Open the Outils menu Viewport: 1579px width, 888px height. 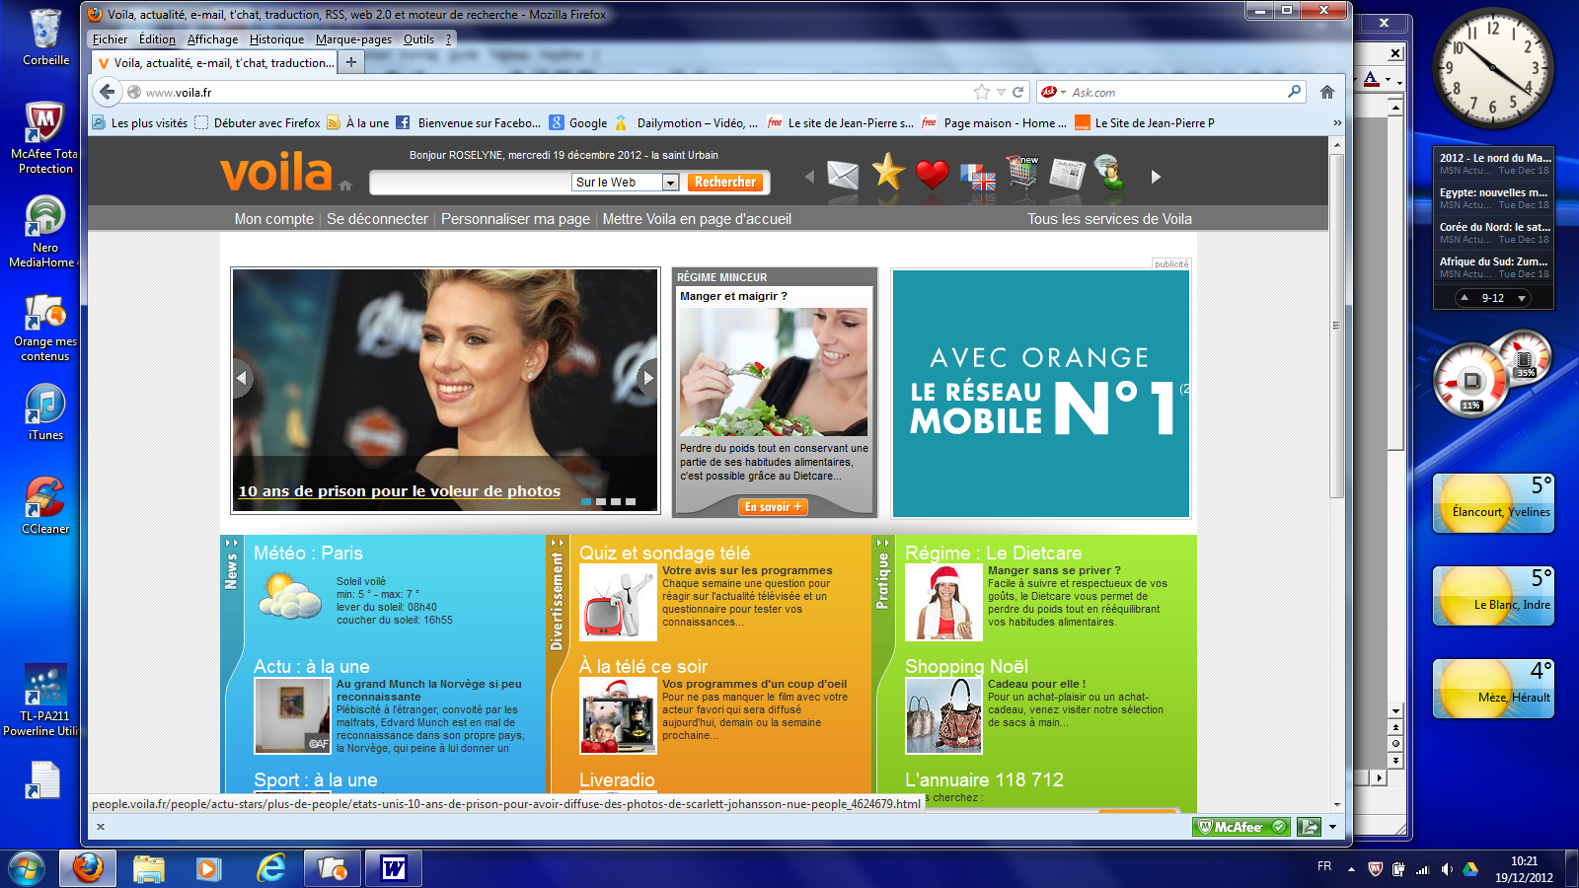tap(418, 39)
